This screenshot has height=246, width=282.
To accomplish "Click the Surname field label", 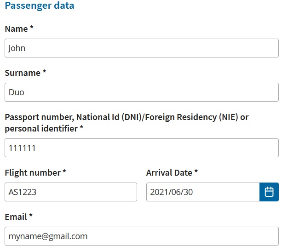I will (x=22, y=73).
